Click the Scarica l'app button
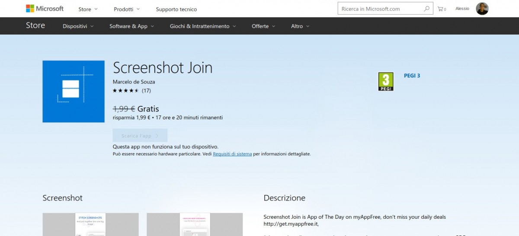Image resolution: width=519 pixels, height=236 pixels. pyautogui.click(x=140, y=136)
